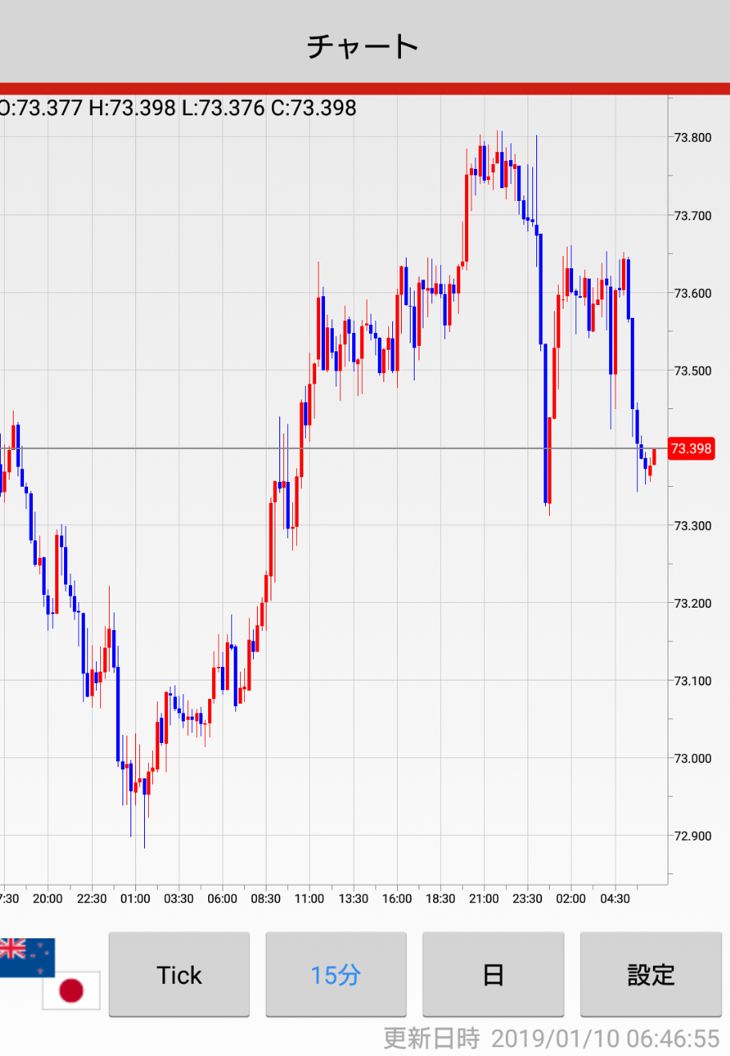Select the 15分 timeframe
Image resolution: width=730 pixels, height=1056 pixels.
pyautogui.click(x=335, y=974)
